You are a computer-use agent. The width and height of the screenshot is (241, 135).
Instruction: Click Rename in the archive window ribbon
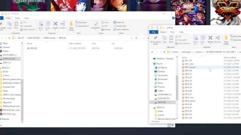pos(217,39)
